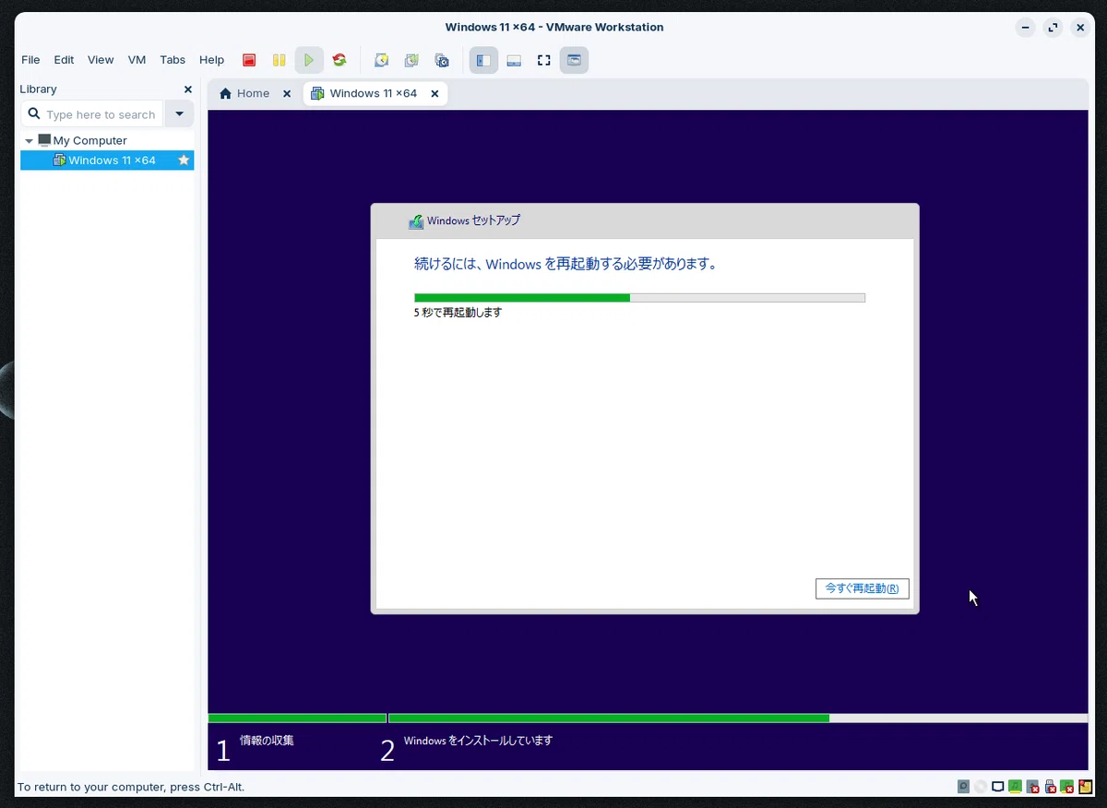The height and width of the screenshot is (808, 1107).
Task: Click the red Power Off toolbar icon
Action: pos(249,60)
